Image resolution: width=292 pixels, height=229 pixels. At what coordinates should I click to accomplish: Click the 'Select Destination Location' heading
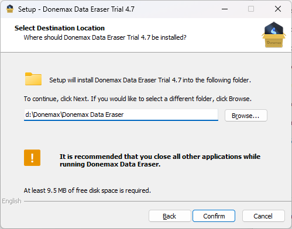click(60, 28)
